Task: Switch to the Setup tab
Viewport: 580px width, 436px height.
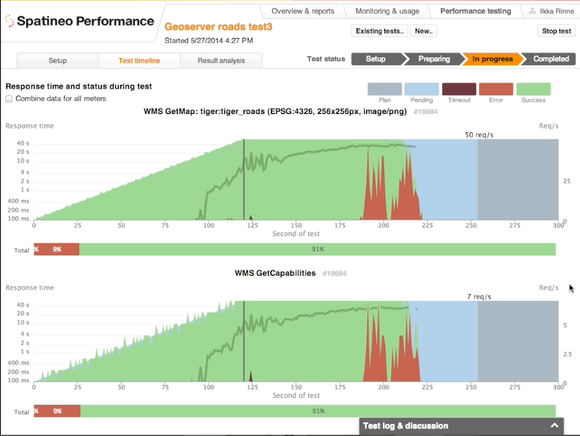Action: coord(58,60)
